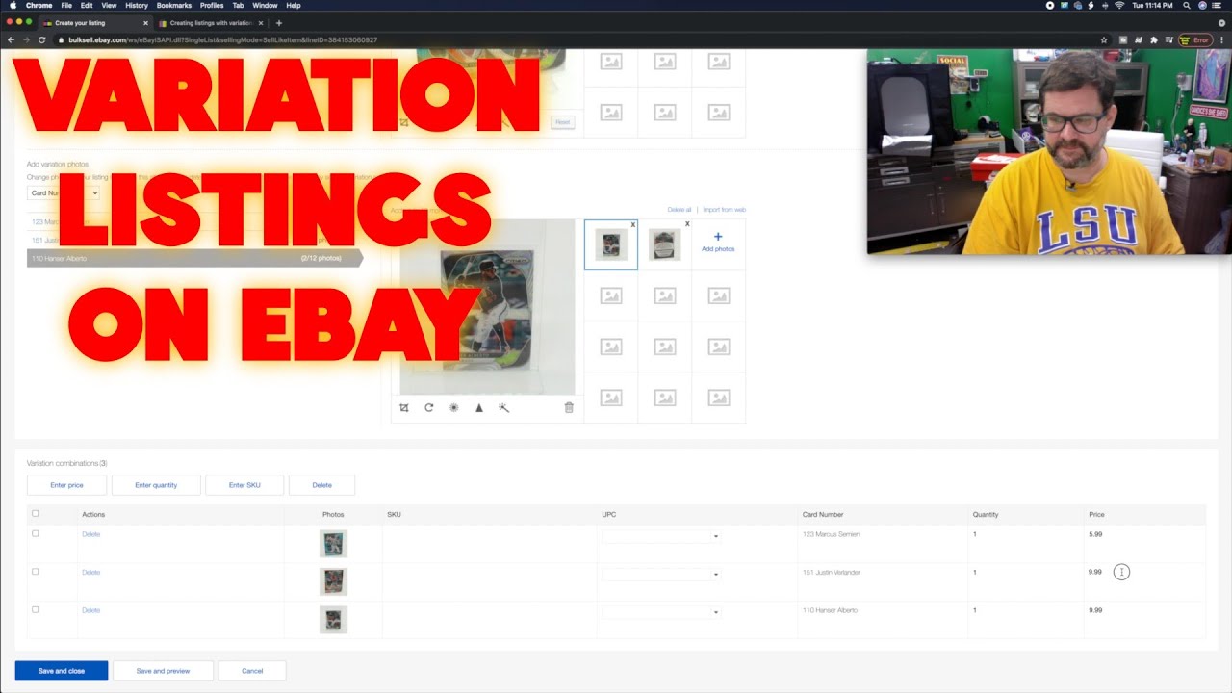Close the Create your listing tab
This screenshot has height=693, width=1232.
[x=145, y=22]
